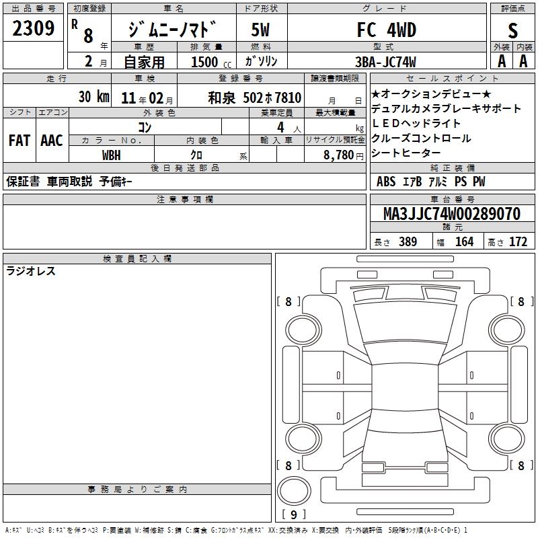Select the model code 3BA-JC74W
538x538 pixels.
[x=386, y=62]
